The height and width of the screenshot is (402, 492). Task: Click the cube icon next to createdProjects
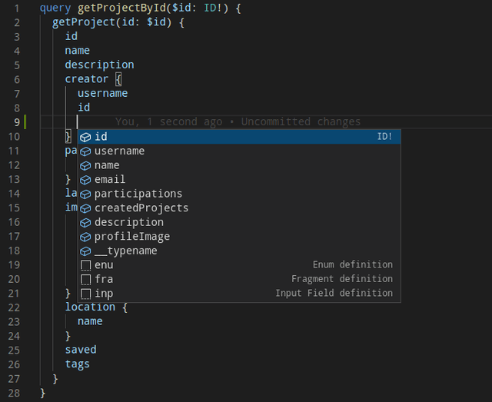(85, 208)
